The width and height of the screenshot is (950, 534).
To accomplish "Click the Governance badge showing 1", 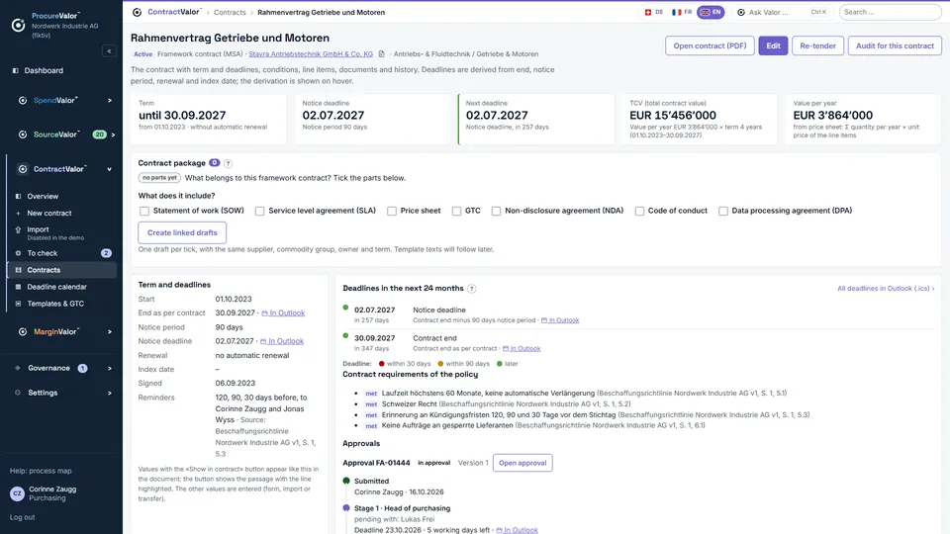I will point(82,368).
